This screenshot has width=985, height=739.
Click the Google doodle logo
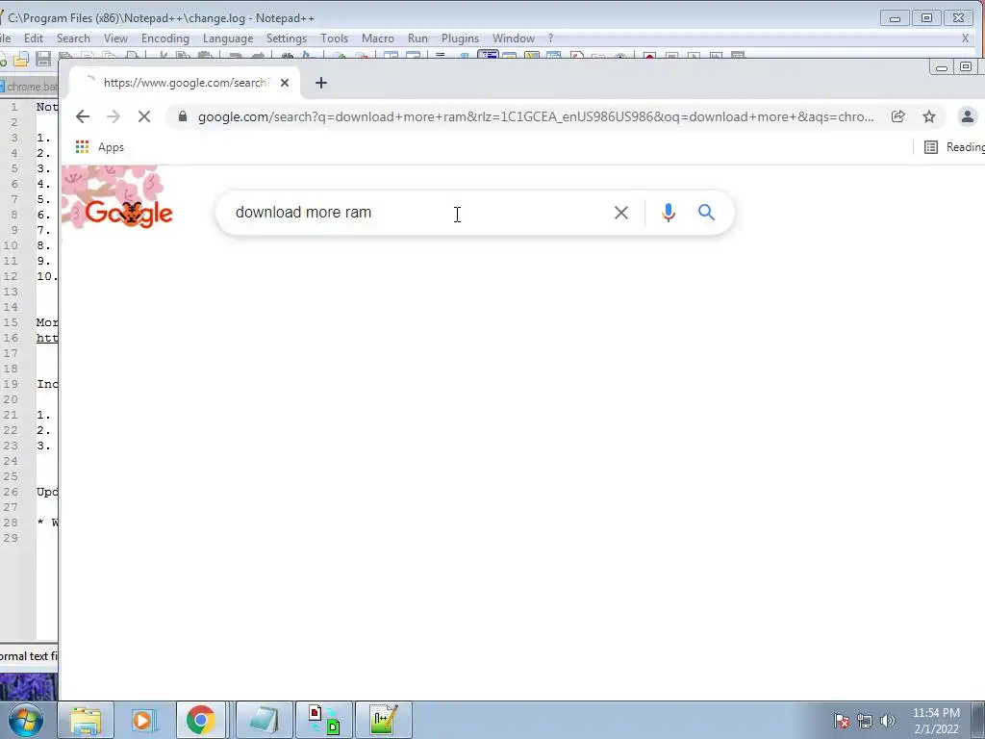click(x=118, y=200)
